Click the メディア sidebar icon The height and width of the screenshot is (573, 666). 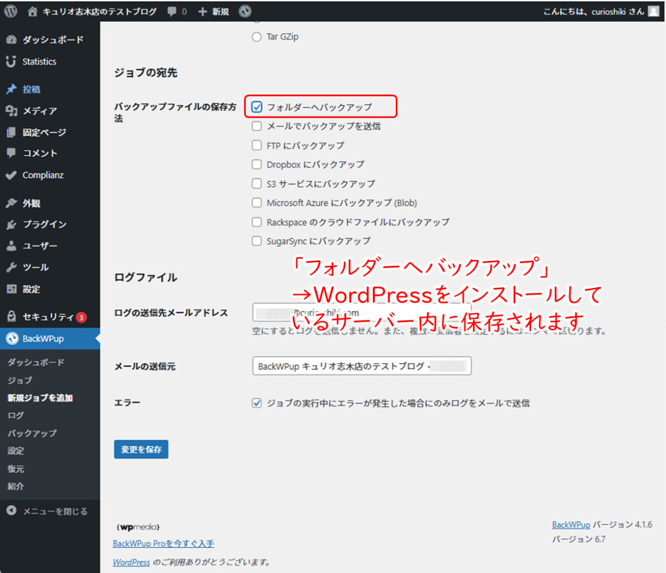click(x=11, y=110)
